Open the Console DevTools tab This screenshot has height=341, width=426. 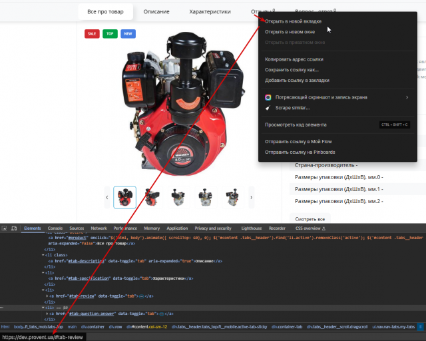coord(55,228)
